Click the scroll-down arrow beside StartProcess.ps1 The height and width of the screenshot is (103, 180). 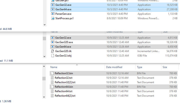tap(45, 25)
